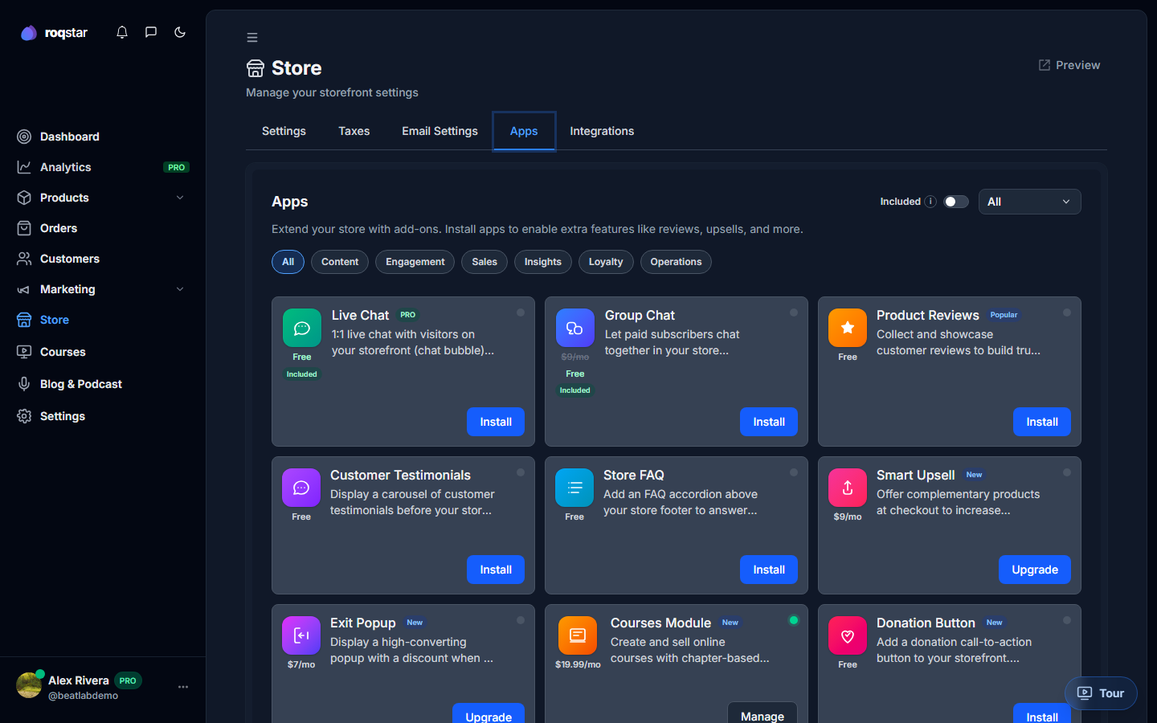Switch to the Settings tab

[x=284, y=131]
